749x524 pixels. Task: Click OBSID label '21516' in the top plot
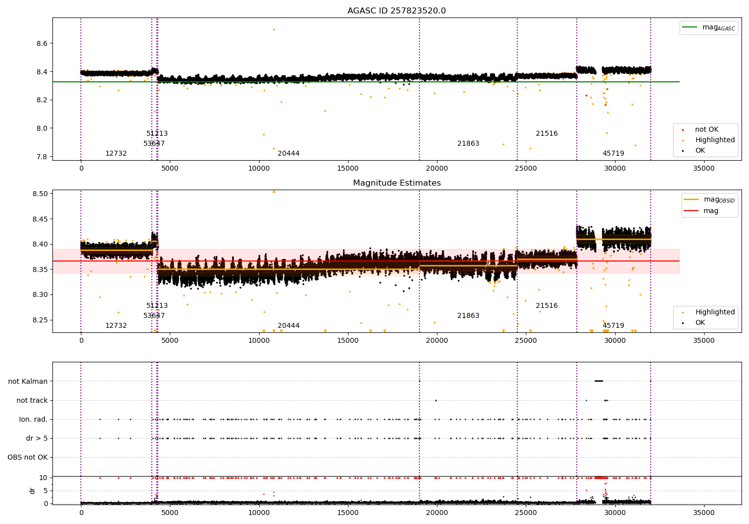pyautogui.click(x=547, y=134)
